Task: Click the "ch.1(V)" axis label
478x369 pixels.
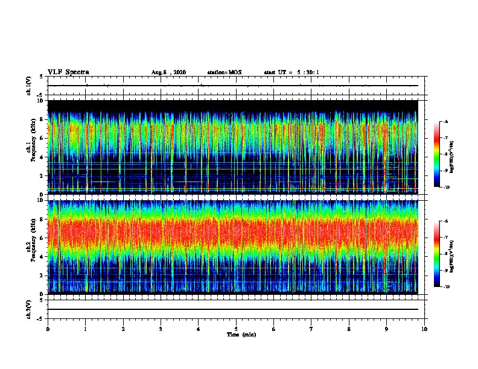Action: click(x=29, y=86)
